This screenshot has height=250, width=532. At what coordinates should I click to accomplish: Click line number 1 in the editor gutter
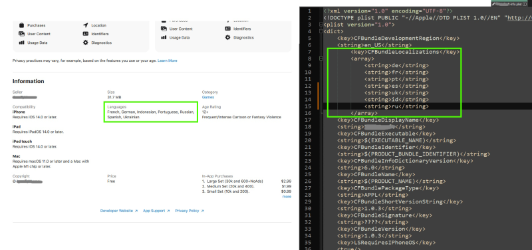[x=309, y=11]
